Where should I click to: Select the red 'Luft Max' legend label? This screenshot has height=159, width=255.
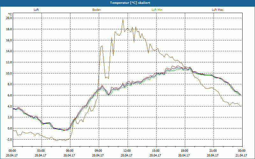217,10
